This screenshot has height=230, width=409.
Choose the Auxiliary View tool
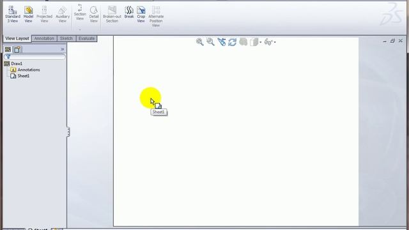point(63,14)
